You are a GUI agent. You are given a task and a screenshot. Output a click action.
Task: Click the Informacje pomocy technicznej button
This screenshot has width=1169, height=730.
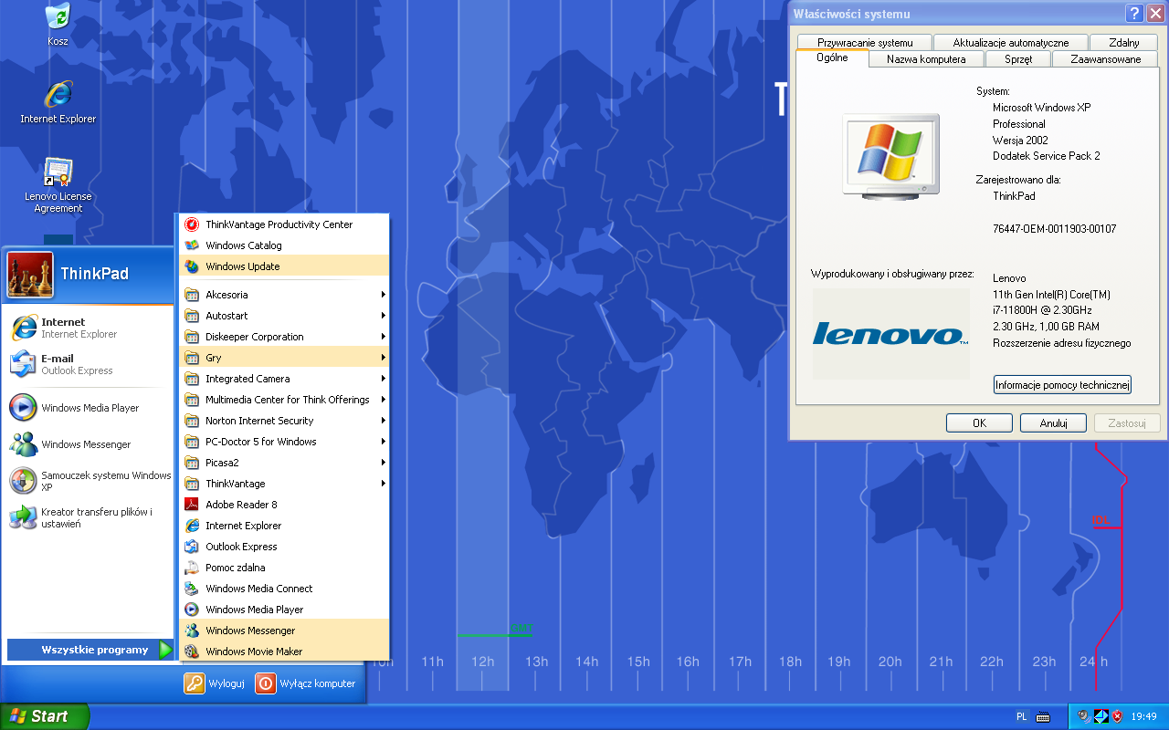[x=1062, y=385]
